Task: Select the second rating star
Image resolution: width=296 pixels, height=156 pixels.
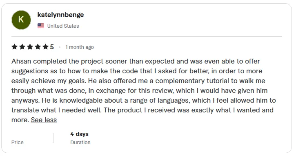Action: [x=22, y=47]
